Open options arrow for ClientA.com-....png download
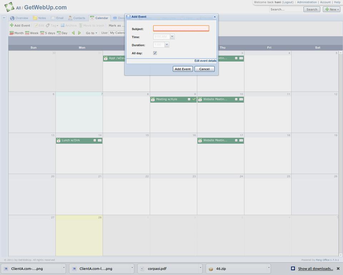This screenshot has width=343, height=275. click(x=64, y=267)
